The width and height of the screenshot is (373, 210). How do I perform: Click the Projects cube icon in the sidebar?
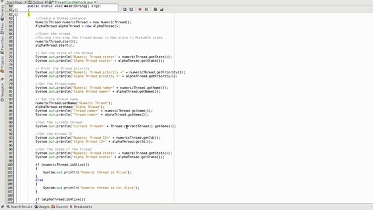tap(2, 71)
